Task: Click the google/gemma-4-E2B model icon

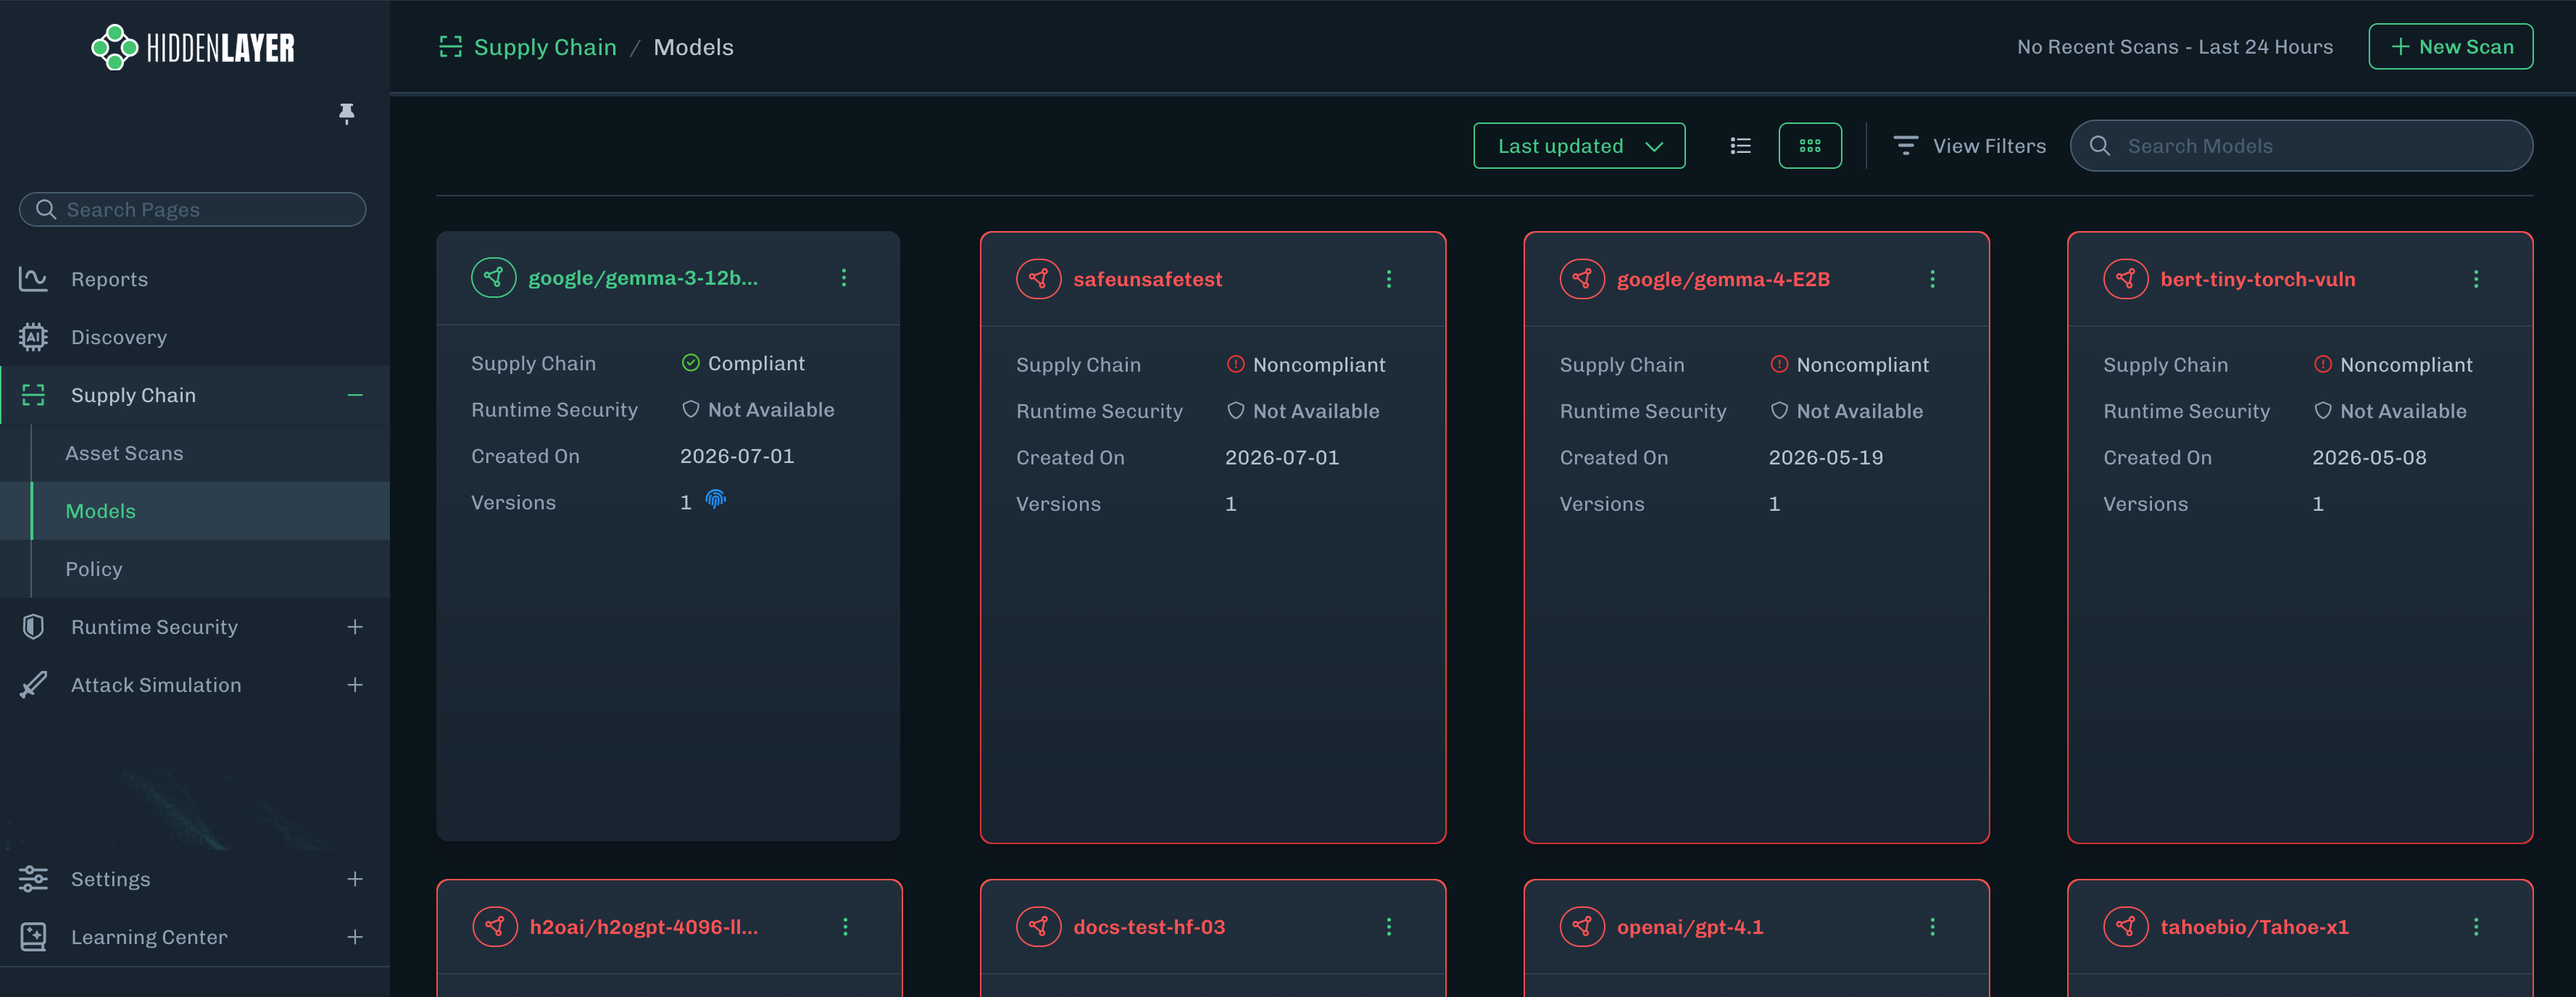Action: (x=1582, y=279)
